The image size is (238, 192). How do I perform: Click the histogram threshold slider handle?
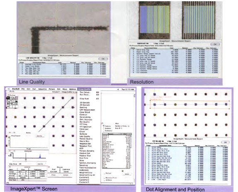tap(26, 161)
